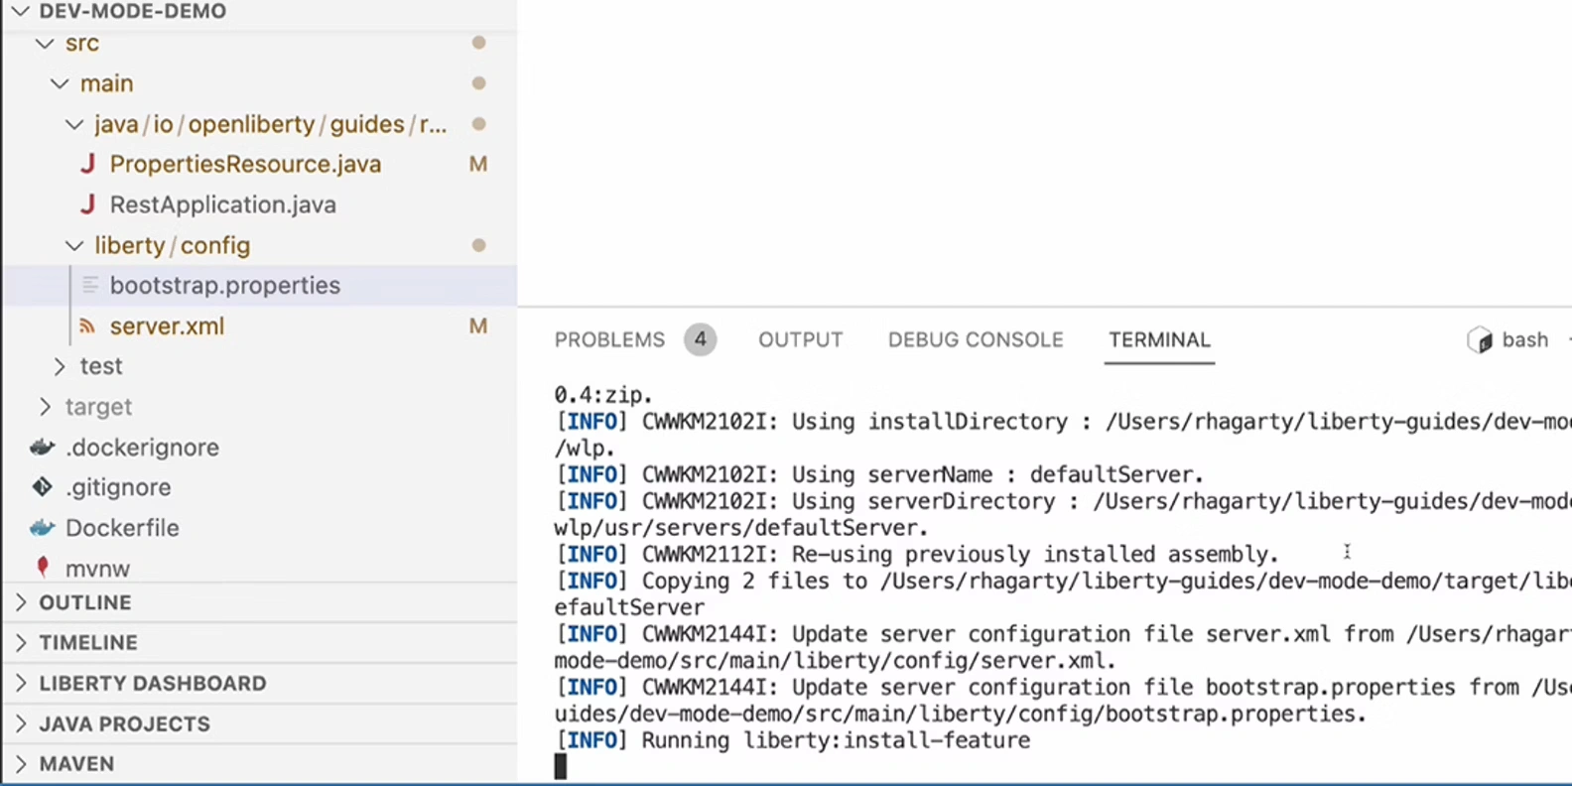Click the bash terminal shell icon
The image size is (1572, 786).
(1480, 340)
